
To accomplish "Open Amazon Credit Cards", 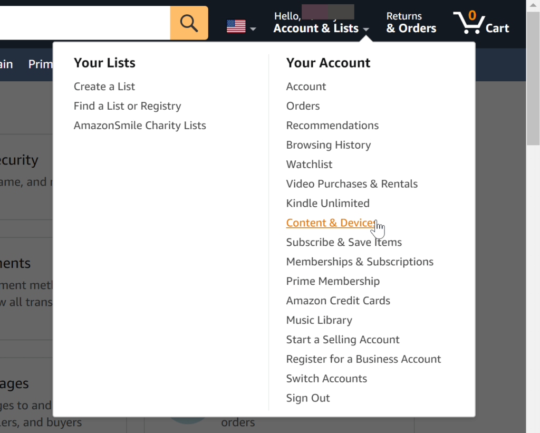I will (338, 301).
